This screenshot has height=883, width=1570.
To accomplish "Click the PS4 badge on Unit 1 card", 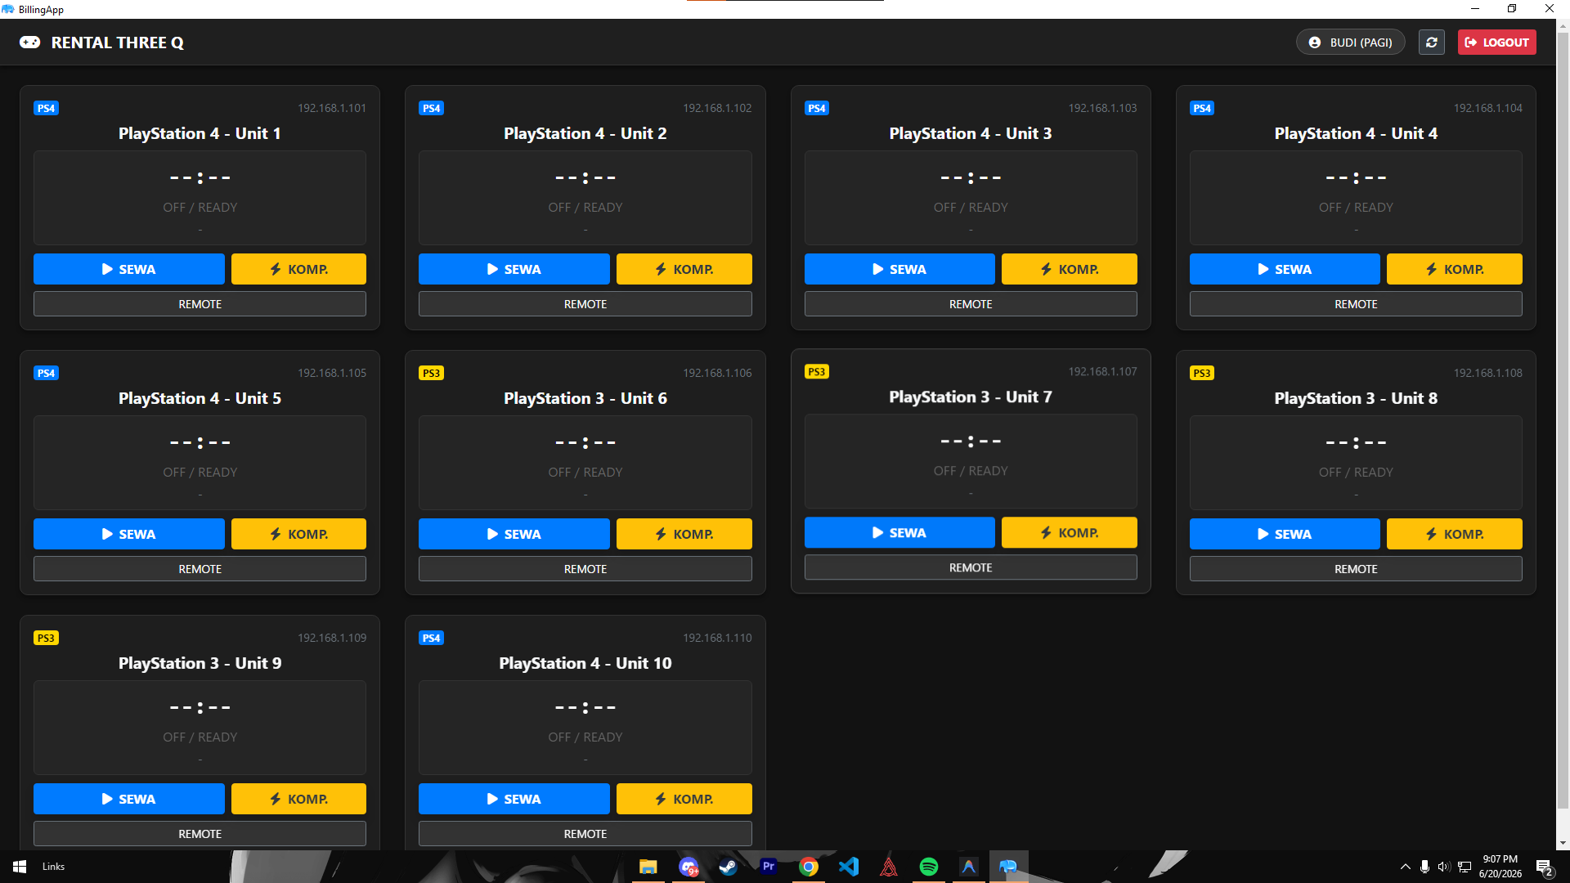I will point(46,108).
